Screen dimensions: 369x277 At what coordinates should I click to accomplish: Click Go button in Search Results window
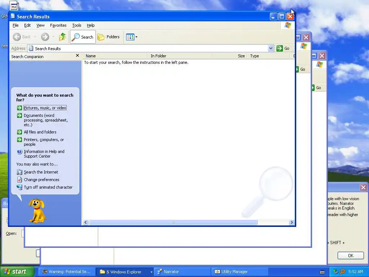click(283, 48)
